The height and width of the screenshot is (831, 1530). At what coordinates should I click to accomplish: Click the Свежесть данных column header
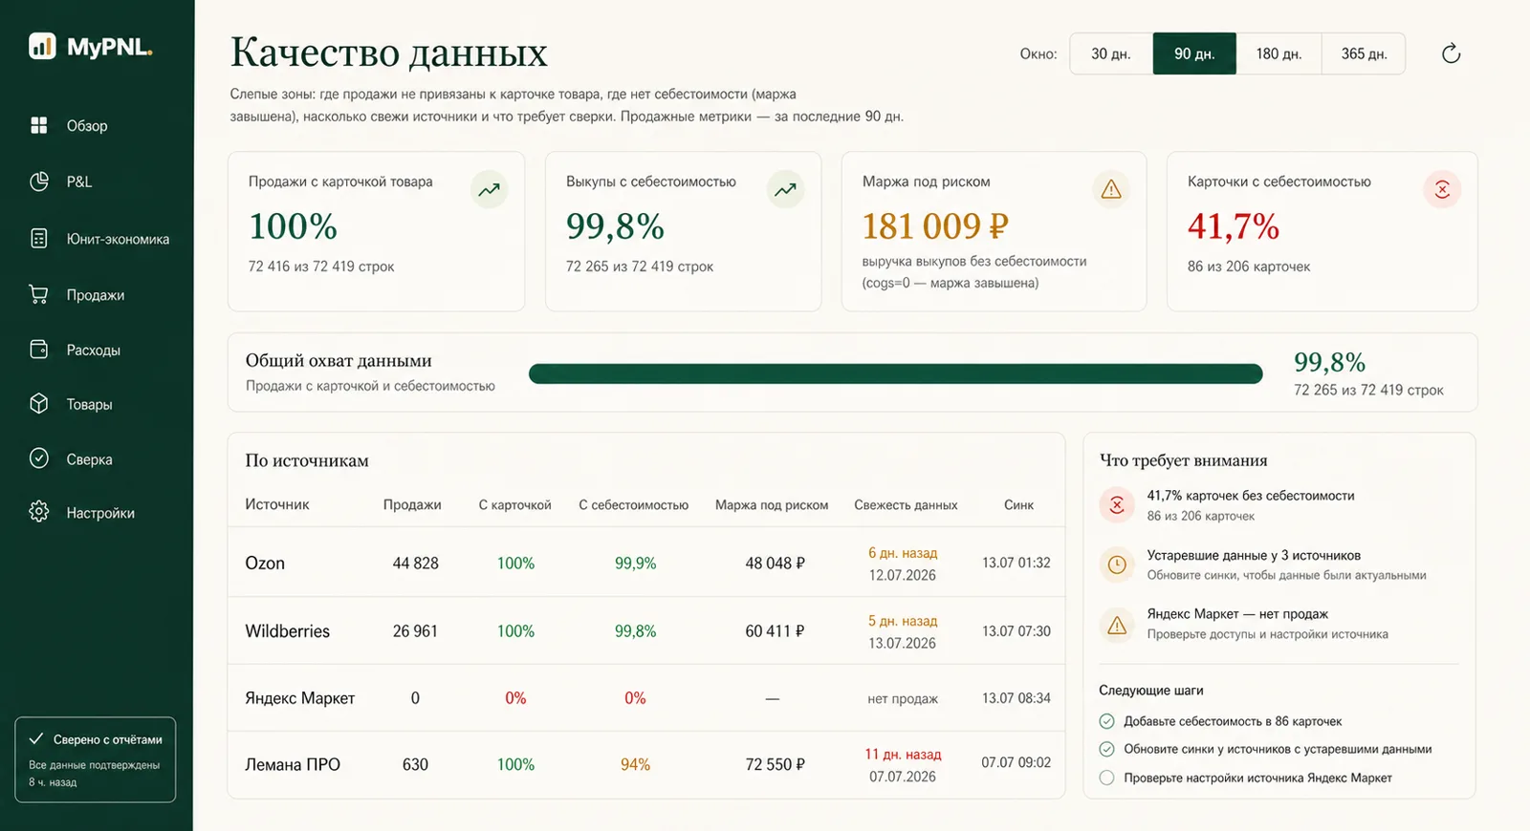point(906,504)
